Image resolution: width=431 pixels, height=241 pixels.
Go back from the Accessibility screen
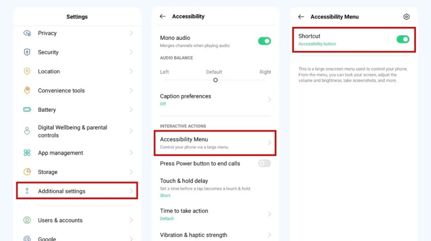(162, 16)
